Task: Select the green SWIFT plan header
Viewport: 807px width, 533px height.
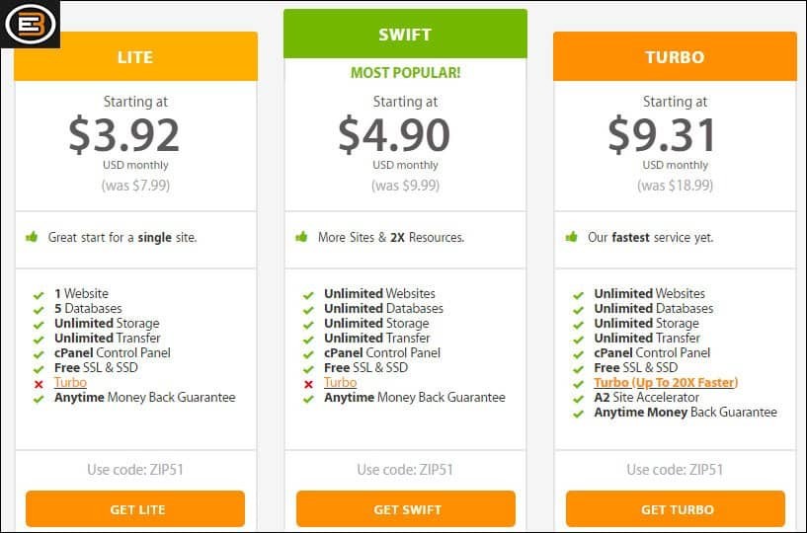Action: point(406,34)
